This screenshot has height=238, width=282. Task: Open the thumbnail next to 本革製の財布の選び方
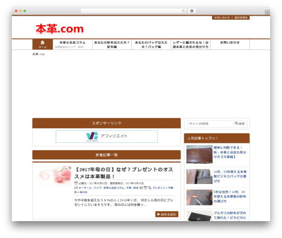point(199,197)
